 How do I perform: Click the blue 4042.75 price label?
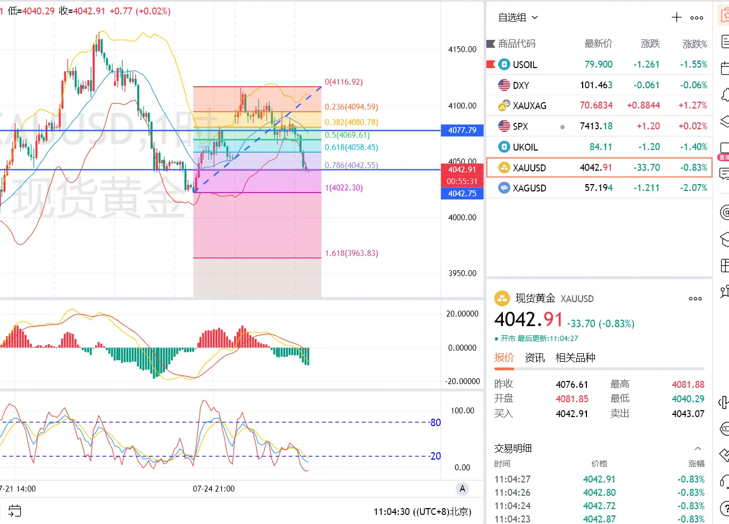pyautogui.click(x=462, y=194)
